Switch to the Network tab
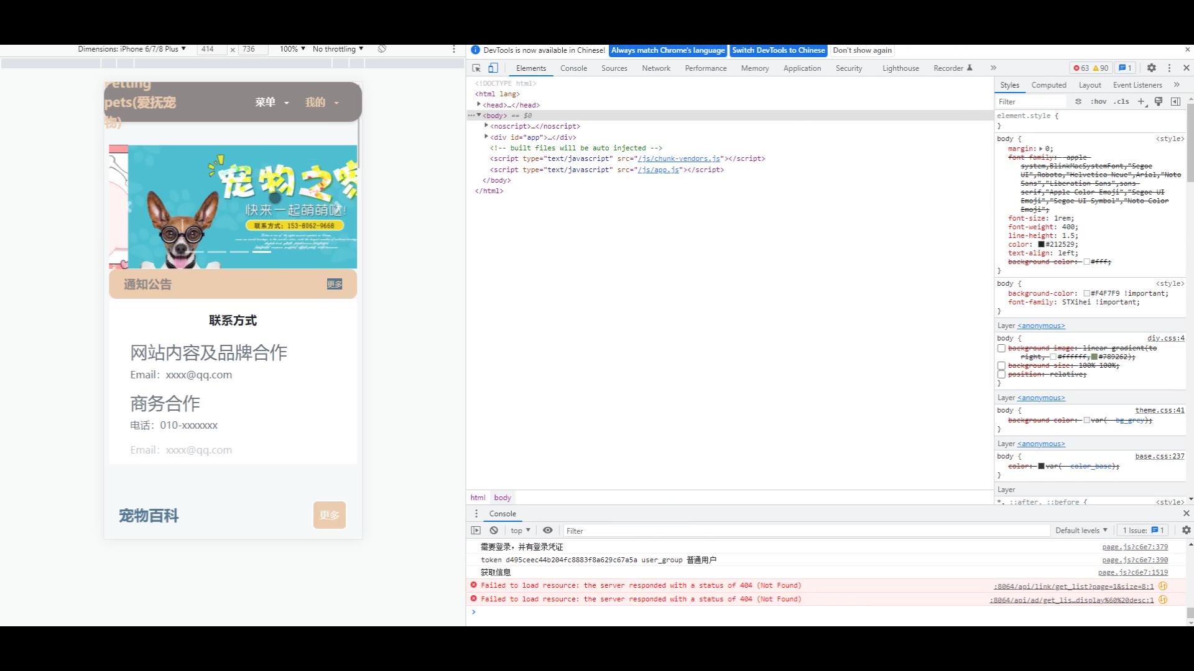1194x671 pixels. [x=656, y=68]
